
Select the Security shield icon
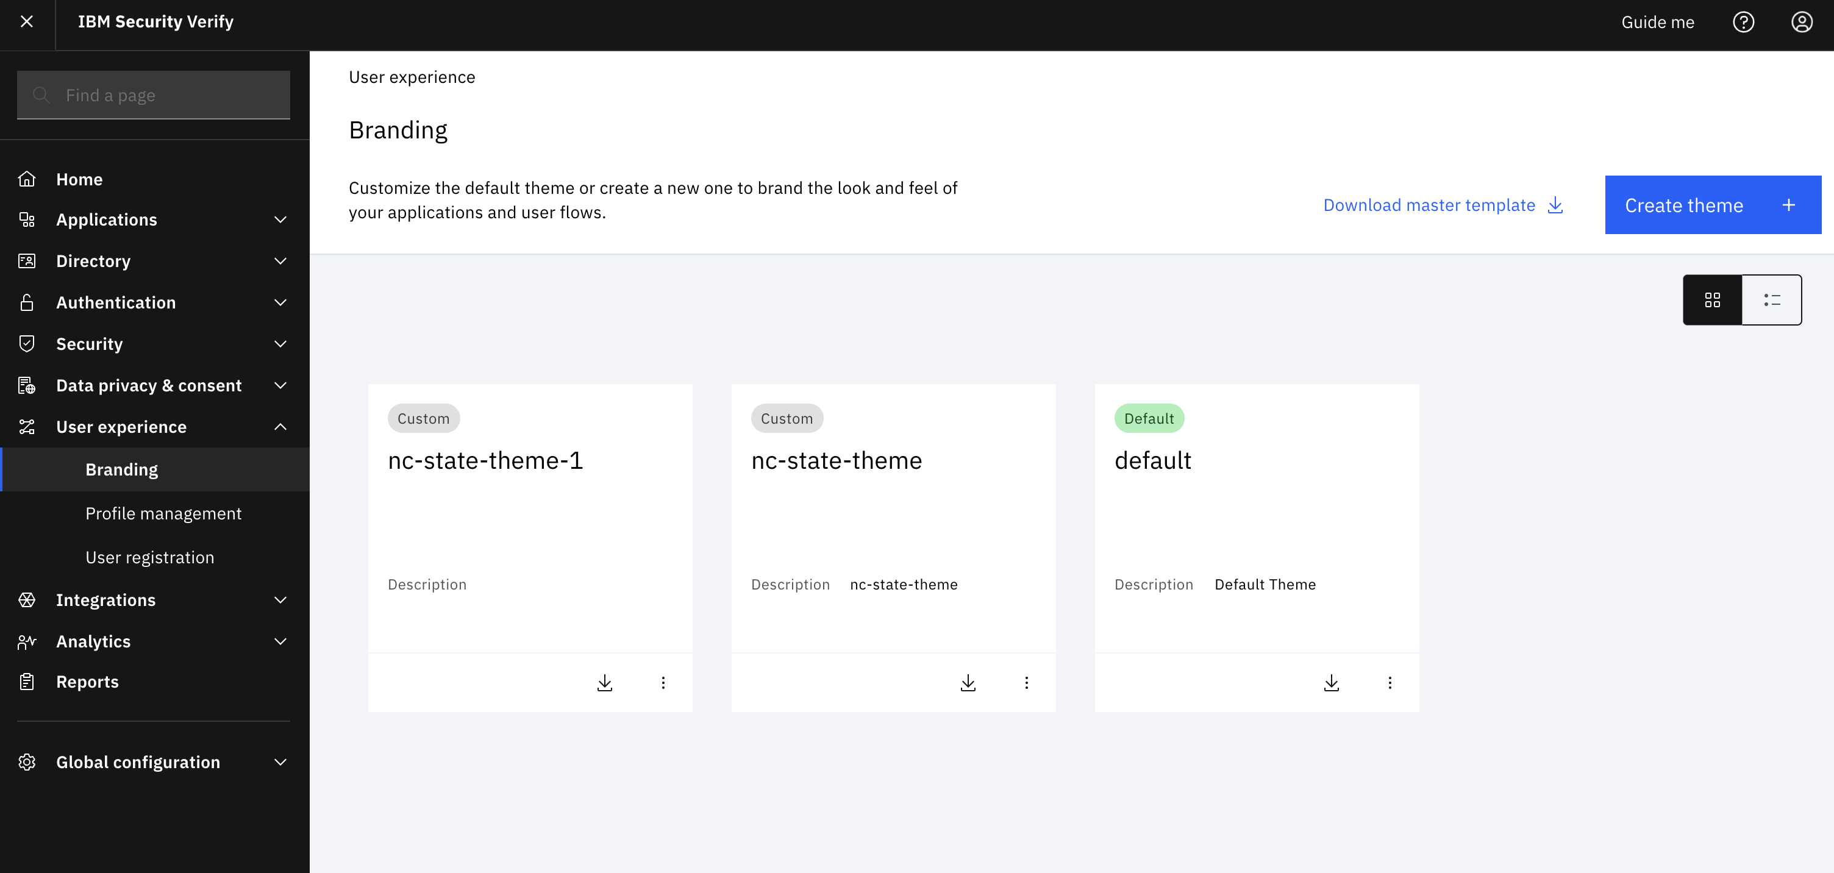click(x=28, y=343)
